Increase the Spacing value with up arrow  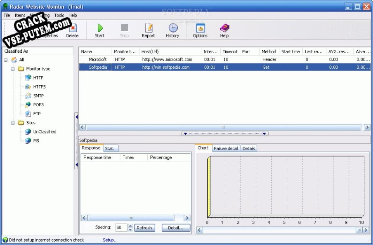click(130, 226)
